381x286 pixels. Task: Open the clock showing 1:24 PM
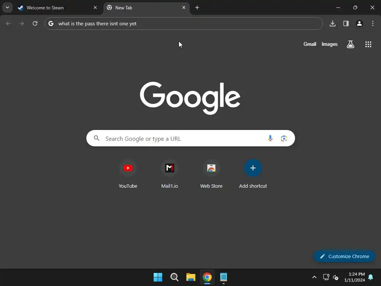pyautogui.click(x=355, y=277)
